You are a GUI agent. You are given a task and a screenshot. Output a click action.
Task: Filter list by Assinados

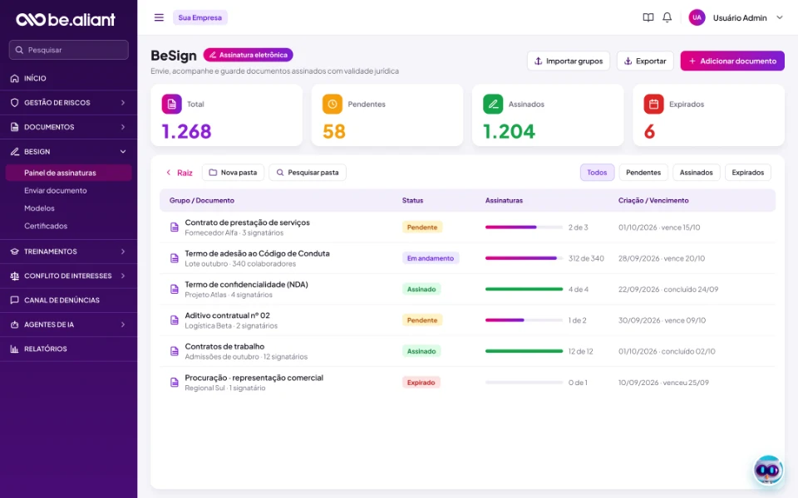click(x=697, y=173)
